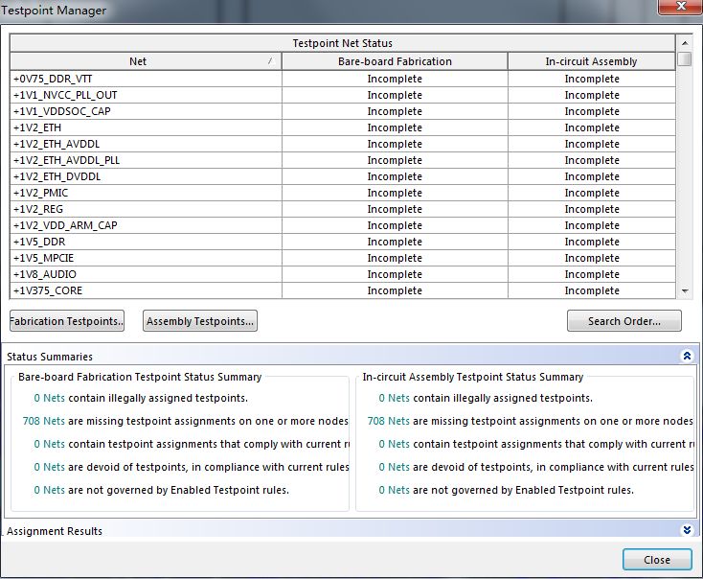Click Assembly status of +1V2_REG
Screen dimensions: 703x579
click(592, 209)
